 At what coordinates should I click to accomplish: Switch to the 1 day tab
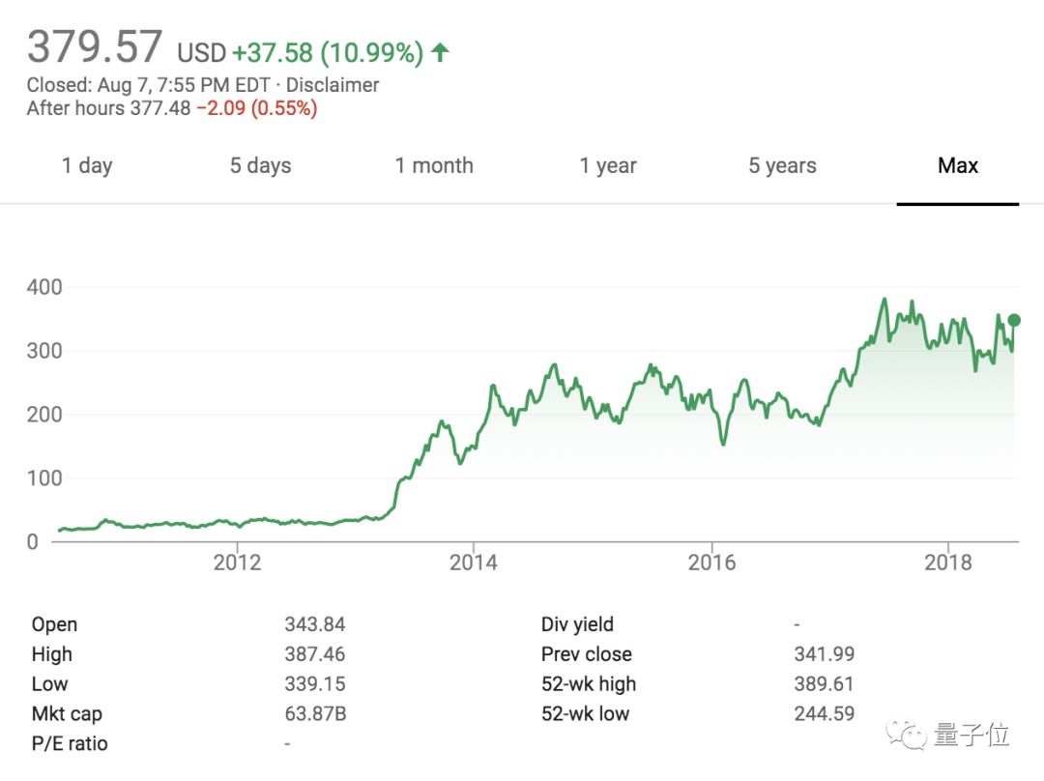(x=87, y=166)
